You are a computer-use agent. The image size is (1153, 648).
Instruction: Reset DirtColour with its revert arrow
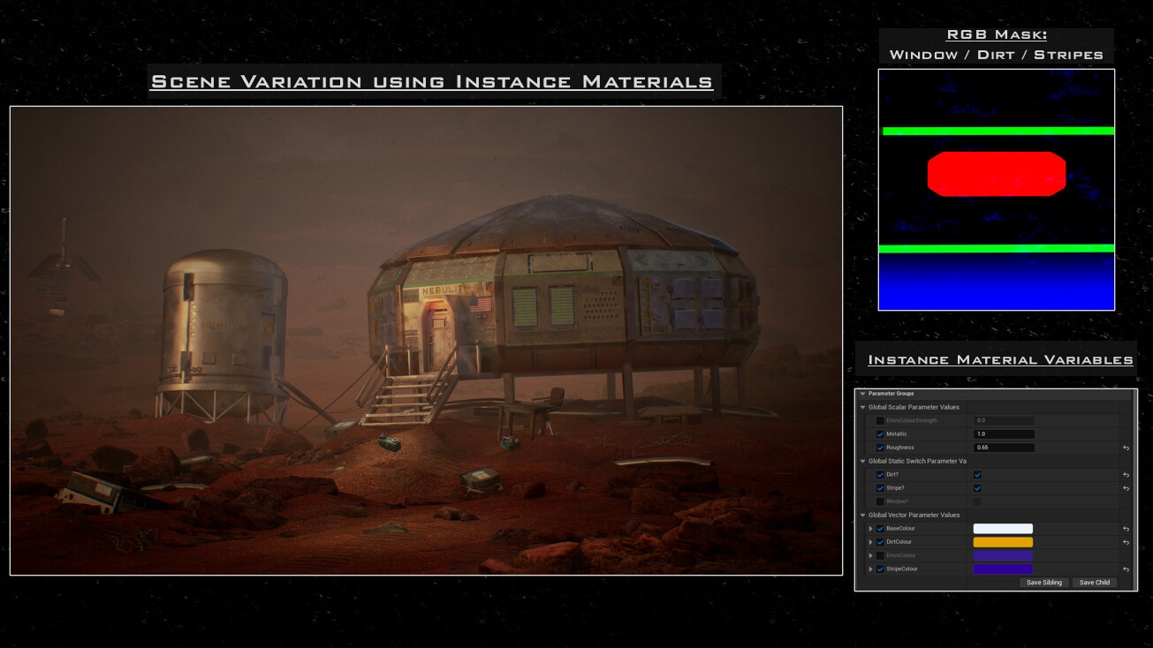1126,542
